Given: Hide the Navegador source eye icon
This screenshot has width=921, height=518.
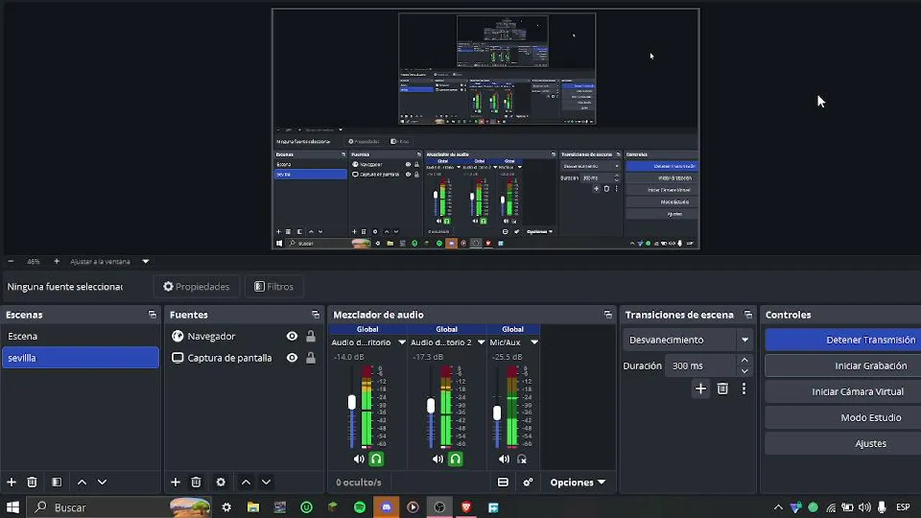Looking at the screenshot, I should tap(292, 336).
